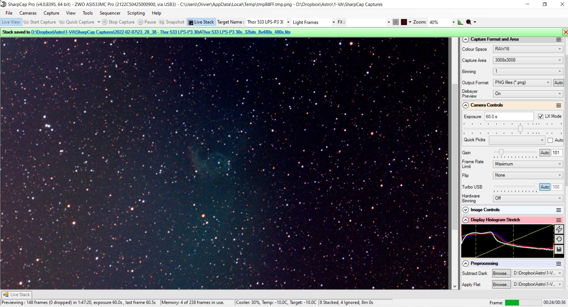The height and width of the screenshot is (307, 568).
Task: Click the selection area icon beside FX
Action: pyautogui.click(x=396, y=22)
